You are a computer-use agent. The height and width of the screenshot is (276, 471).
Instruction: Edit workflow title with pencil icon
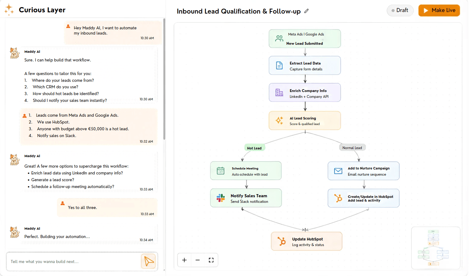coord(306,11)
